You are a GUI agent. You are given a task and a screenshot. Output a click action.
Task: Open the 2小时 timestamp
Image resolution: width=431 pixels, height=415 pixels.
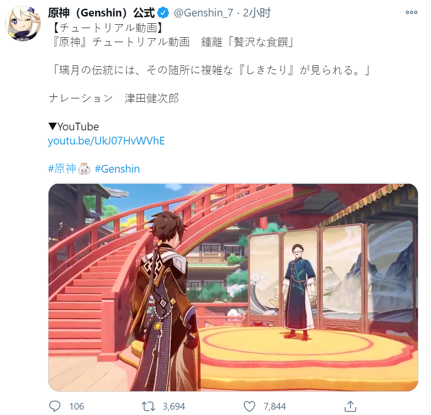257,13
